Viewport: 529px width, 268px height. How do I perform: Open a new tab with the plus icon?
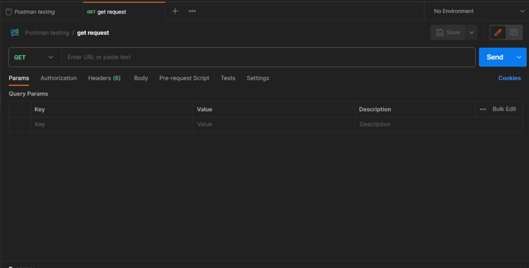pos(175,11)
